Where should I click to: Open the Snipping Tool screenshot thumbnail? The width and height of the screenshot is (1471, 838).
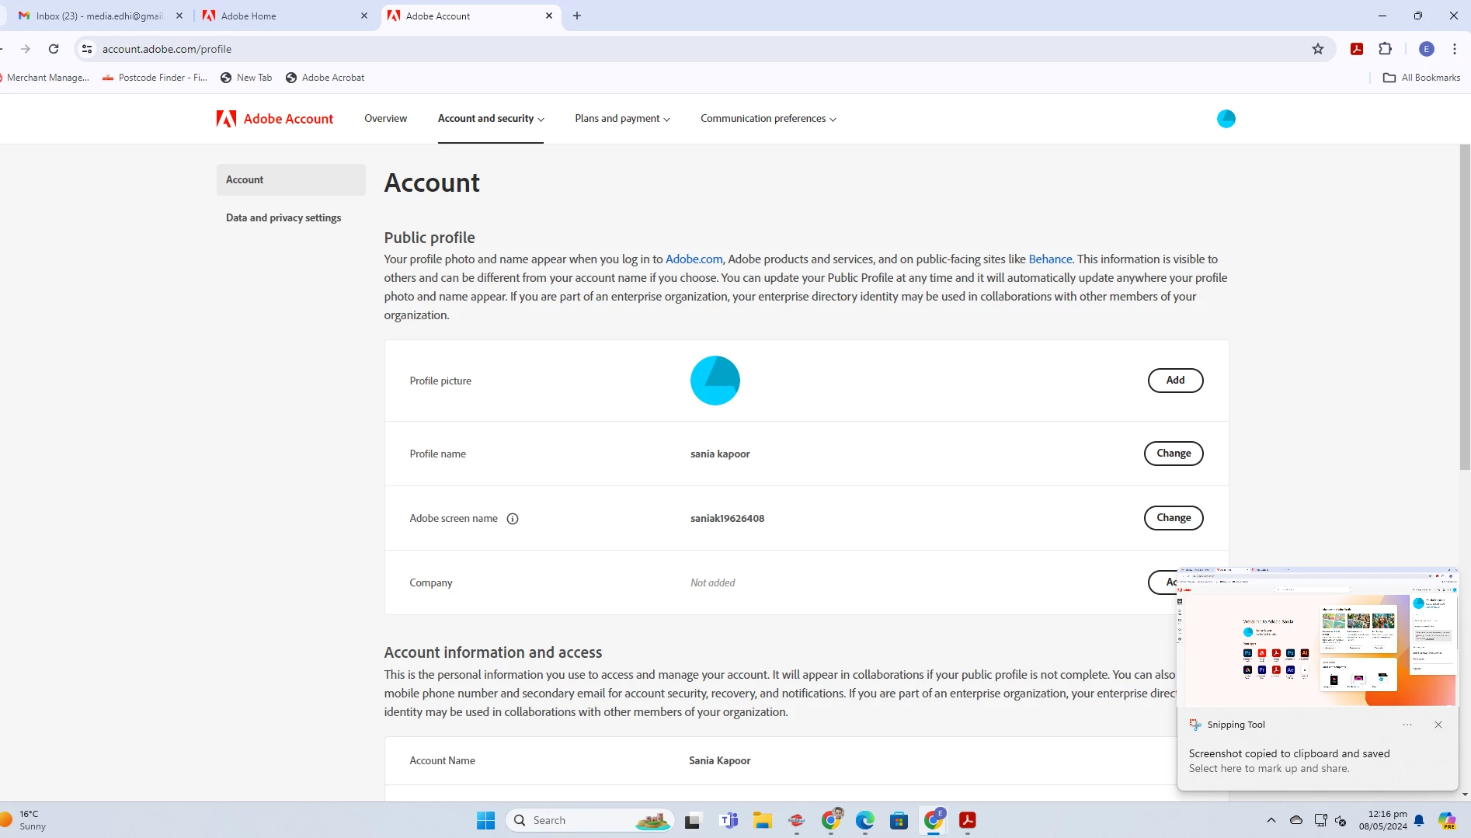pyautogui.click(x=1317, y=637)
